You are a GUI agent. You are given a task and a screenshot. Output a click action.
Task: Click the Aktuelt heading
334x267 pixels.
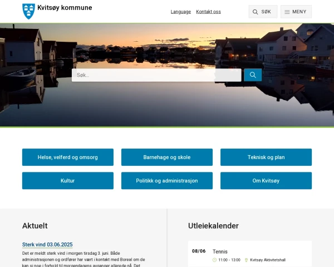pyautogui.click(x=35, y=226)
